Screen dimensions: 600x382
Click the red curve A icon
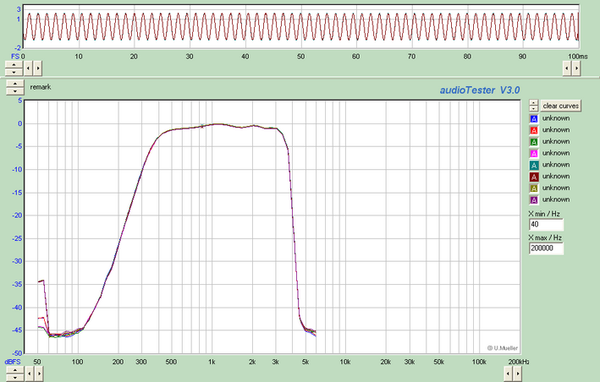pos(533,130)
